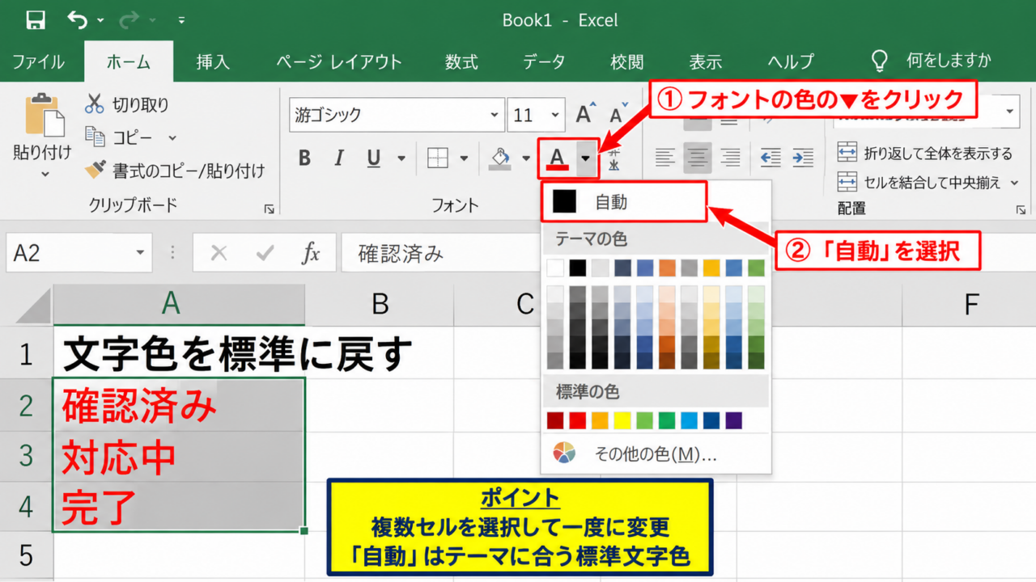Click the コピー button

(x=121, y=138)
